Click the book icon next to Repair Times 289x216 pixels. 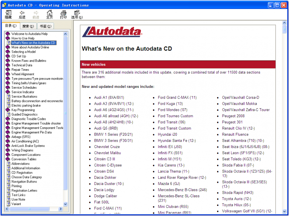coord(8,70)
